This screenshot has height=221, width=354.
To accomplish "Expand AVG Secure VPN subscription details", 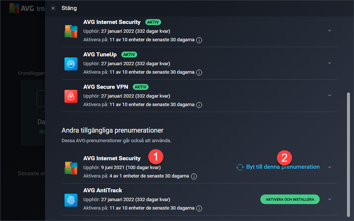I will click(330, 95).
